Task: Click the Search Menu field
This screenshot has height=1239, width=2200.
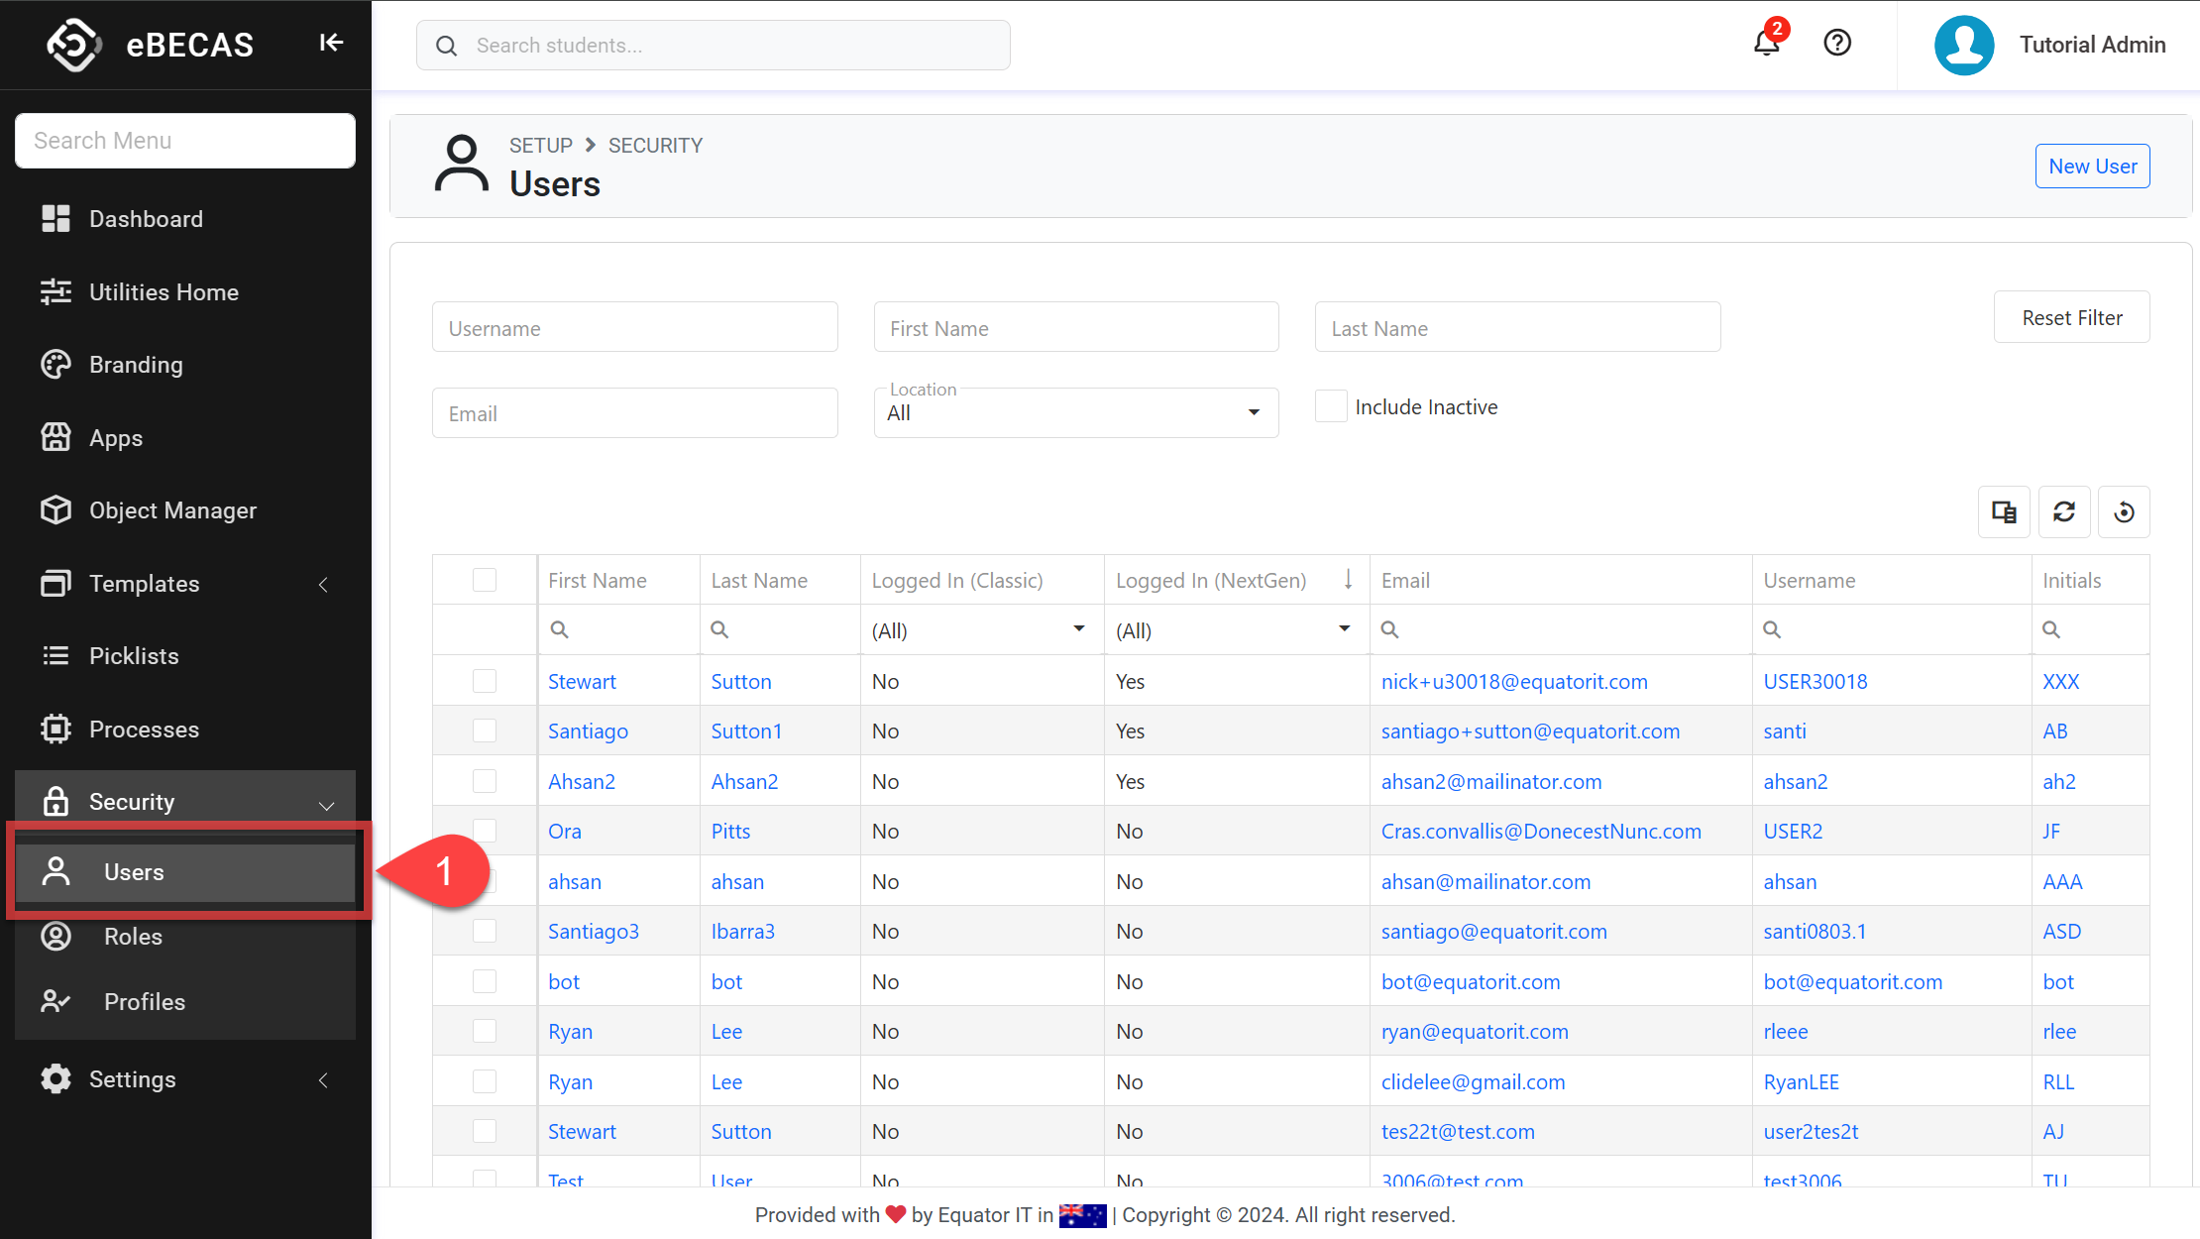Action: pos(185,141)
